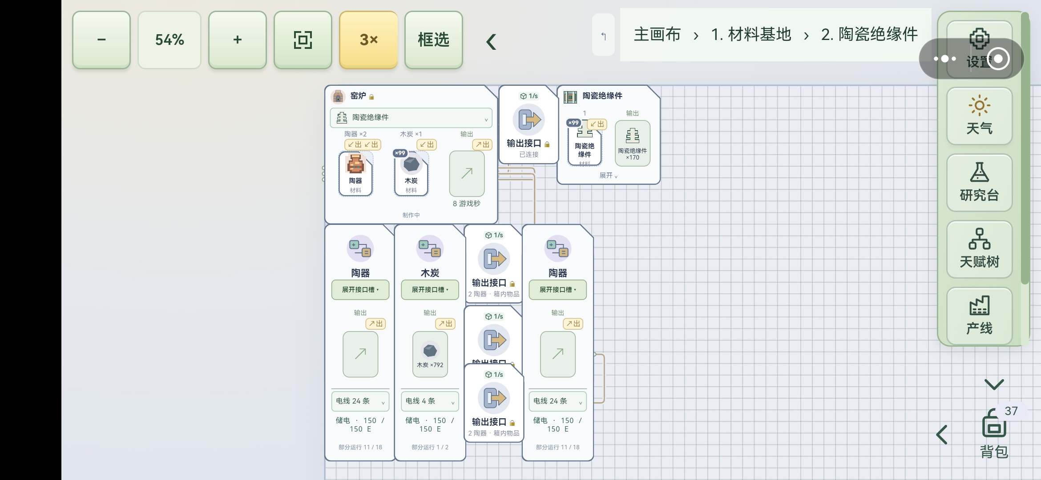Click the 窑炉 kiln icon
1041x480 pixels.
point(338,96)
